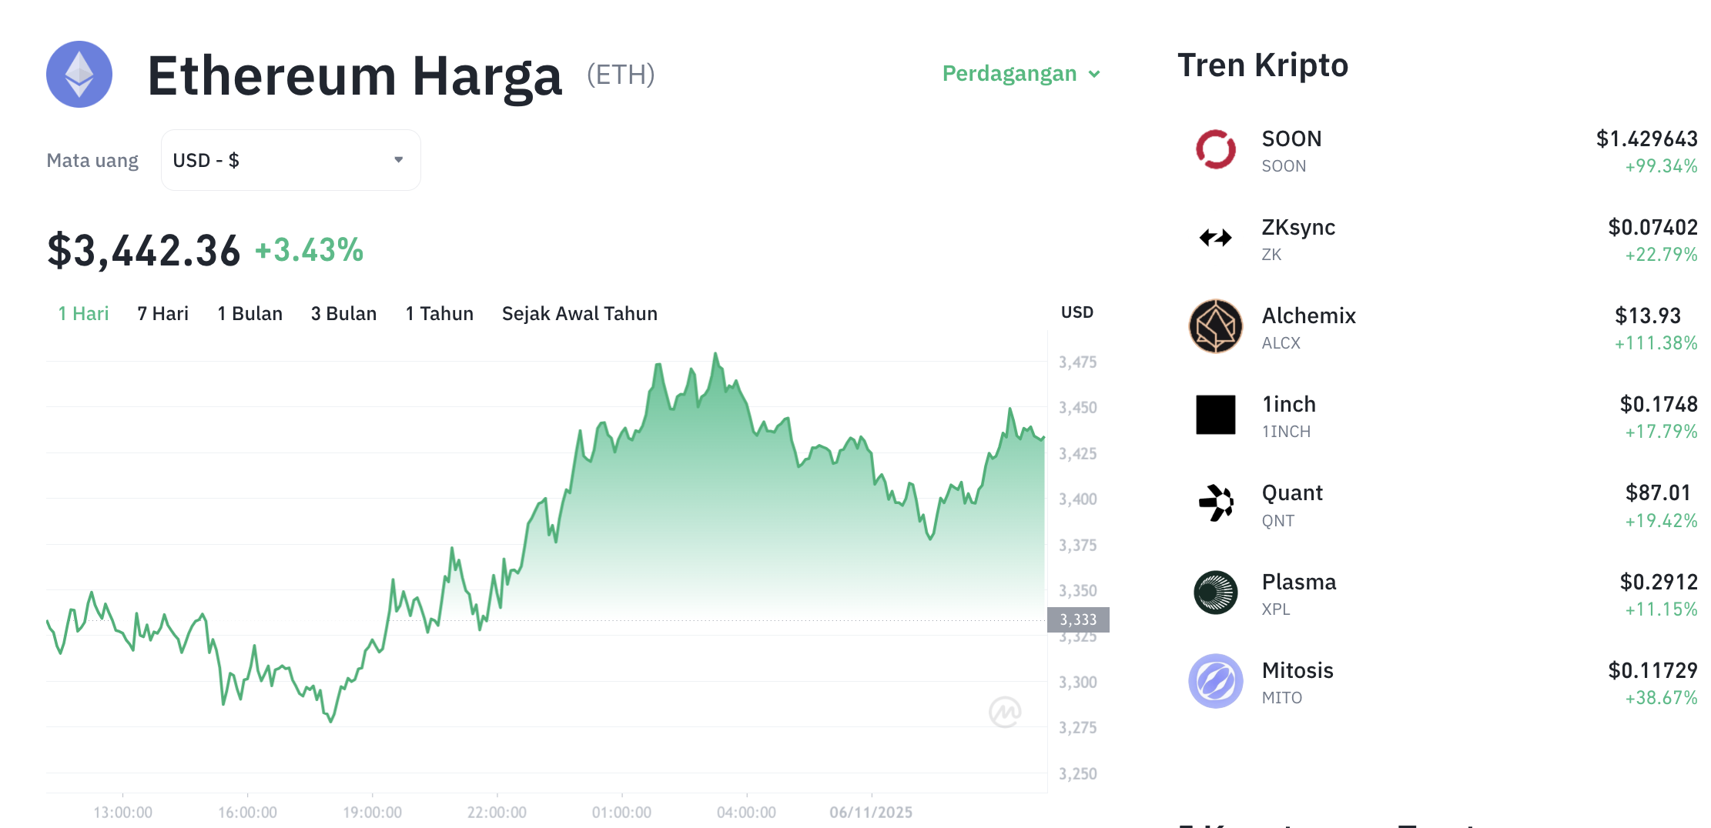This screenshot has width=1711, height=828.
Task: Enable the 1 Tahun time range
Action: click(439, 313)
